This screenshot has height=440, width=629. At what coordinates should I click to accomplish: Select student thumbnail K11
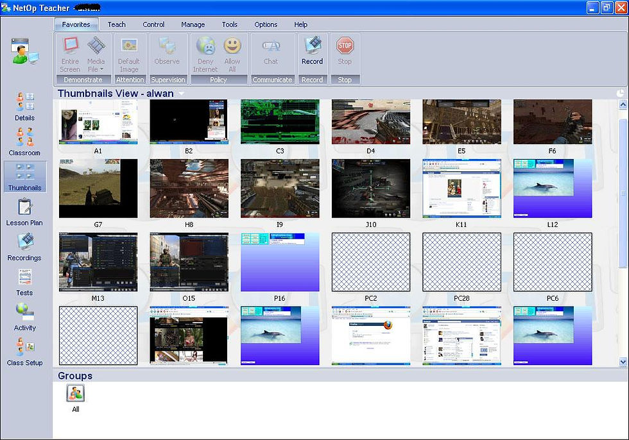(x=461, y=189)
